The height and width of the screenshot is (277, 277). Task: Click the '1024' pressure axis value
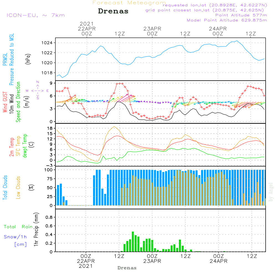click(x=47, y=43)
